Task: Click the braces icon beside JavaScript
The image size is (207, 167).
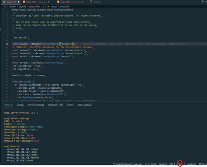Action: [185, 164]
